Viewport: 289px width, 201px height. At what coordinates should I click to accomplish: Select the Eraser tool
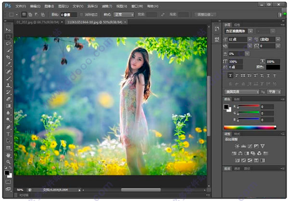(x=8, y=99)
